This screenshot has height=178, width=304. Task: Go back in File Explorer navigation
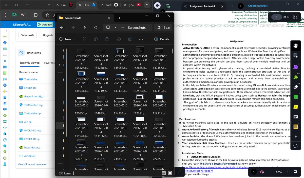tap(62, 28)
